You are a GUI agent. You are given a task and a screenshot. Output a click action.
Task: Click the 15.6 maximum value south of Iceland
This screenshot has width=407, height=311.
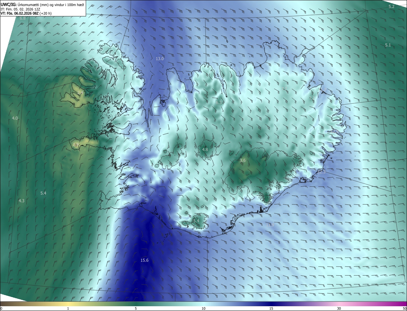click(x=144, y=260)
